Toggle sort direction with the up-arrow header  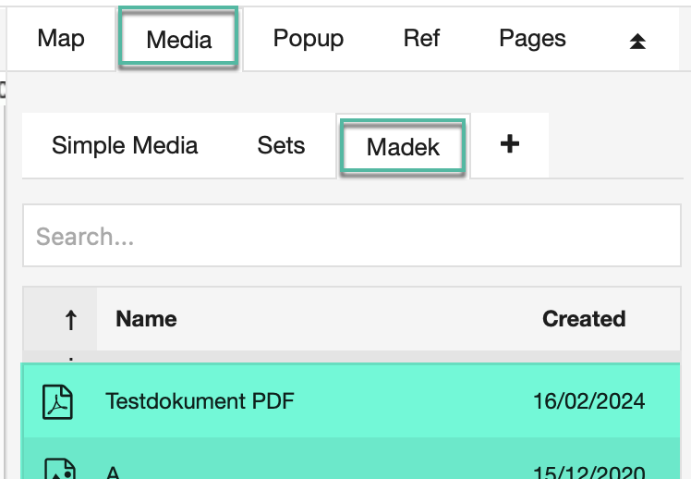click(x=70, y=319)
